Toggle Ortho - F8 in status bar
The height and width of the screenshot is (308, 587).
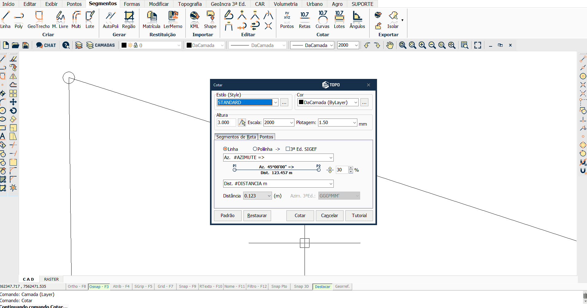click(x=77, y=287)
